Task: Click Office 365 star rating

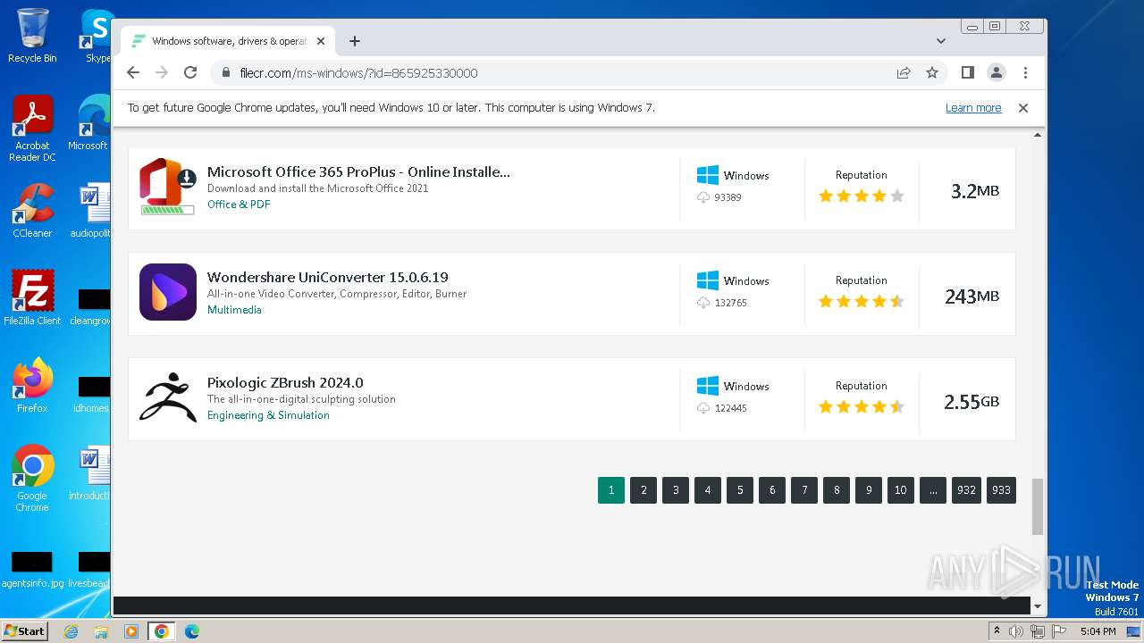Action: (x=862, y=196)
